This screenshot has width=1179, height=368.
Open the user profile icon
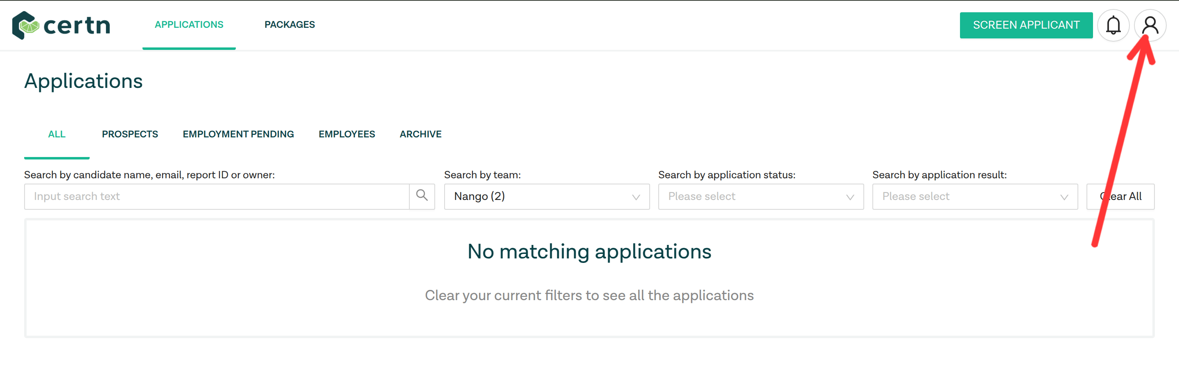coord(1150,25)
